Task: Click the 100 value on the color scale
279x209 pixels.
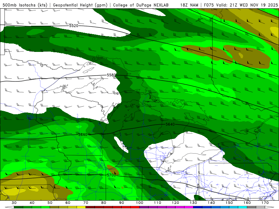Action: 139,203
